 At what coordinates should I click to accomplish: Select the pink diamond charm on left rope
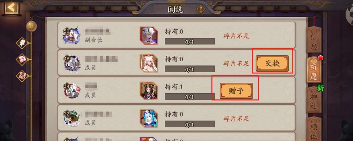[22, 59]
